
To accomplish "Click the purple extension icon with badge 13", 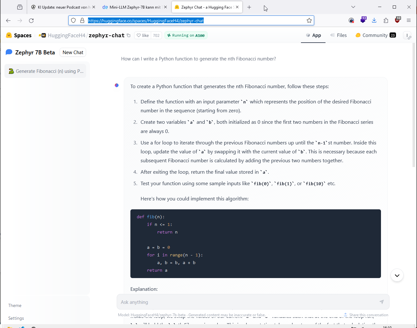I will click(363, 20).
